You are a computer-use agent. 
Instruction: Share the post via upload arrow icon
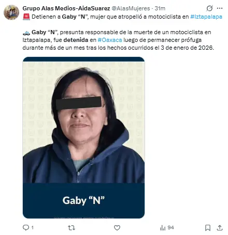point(220,228)
